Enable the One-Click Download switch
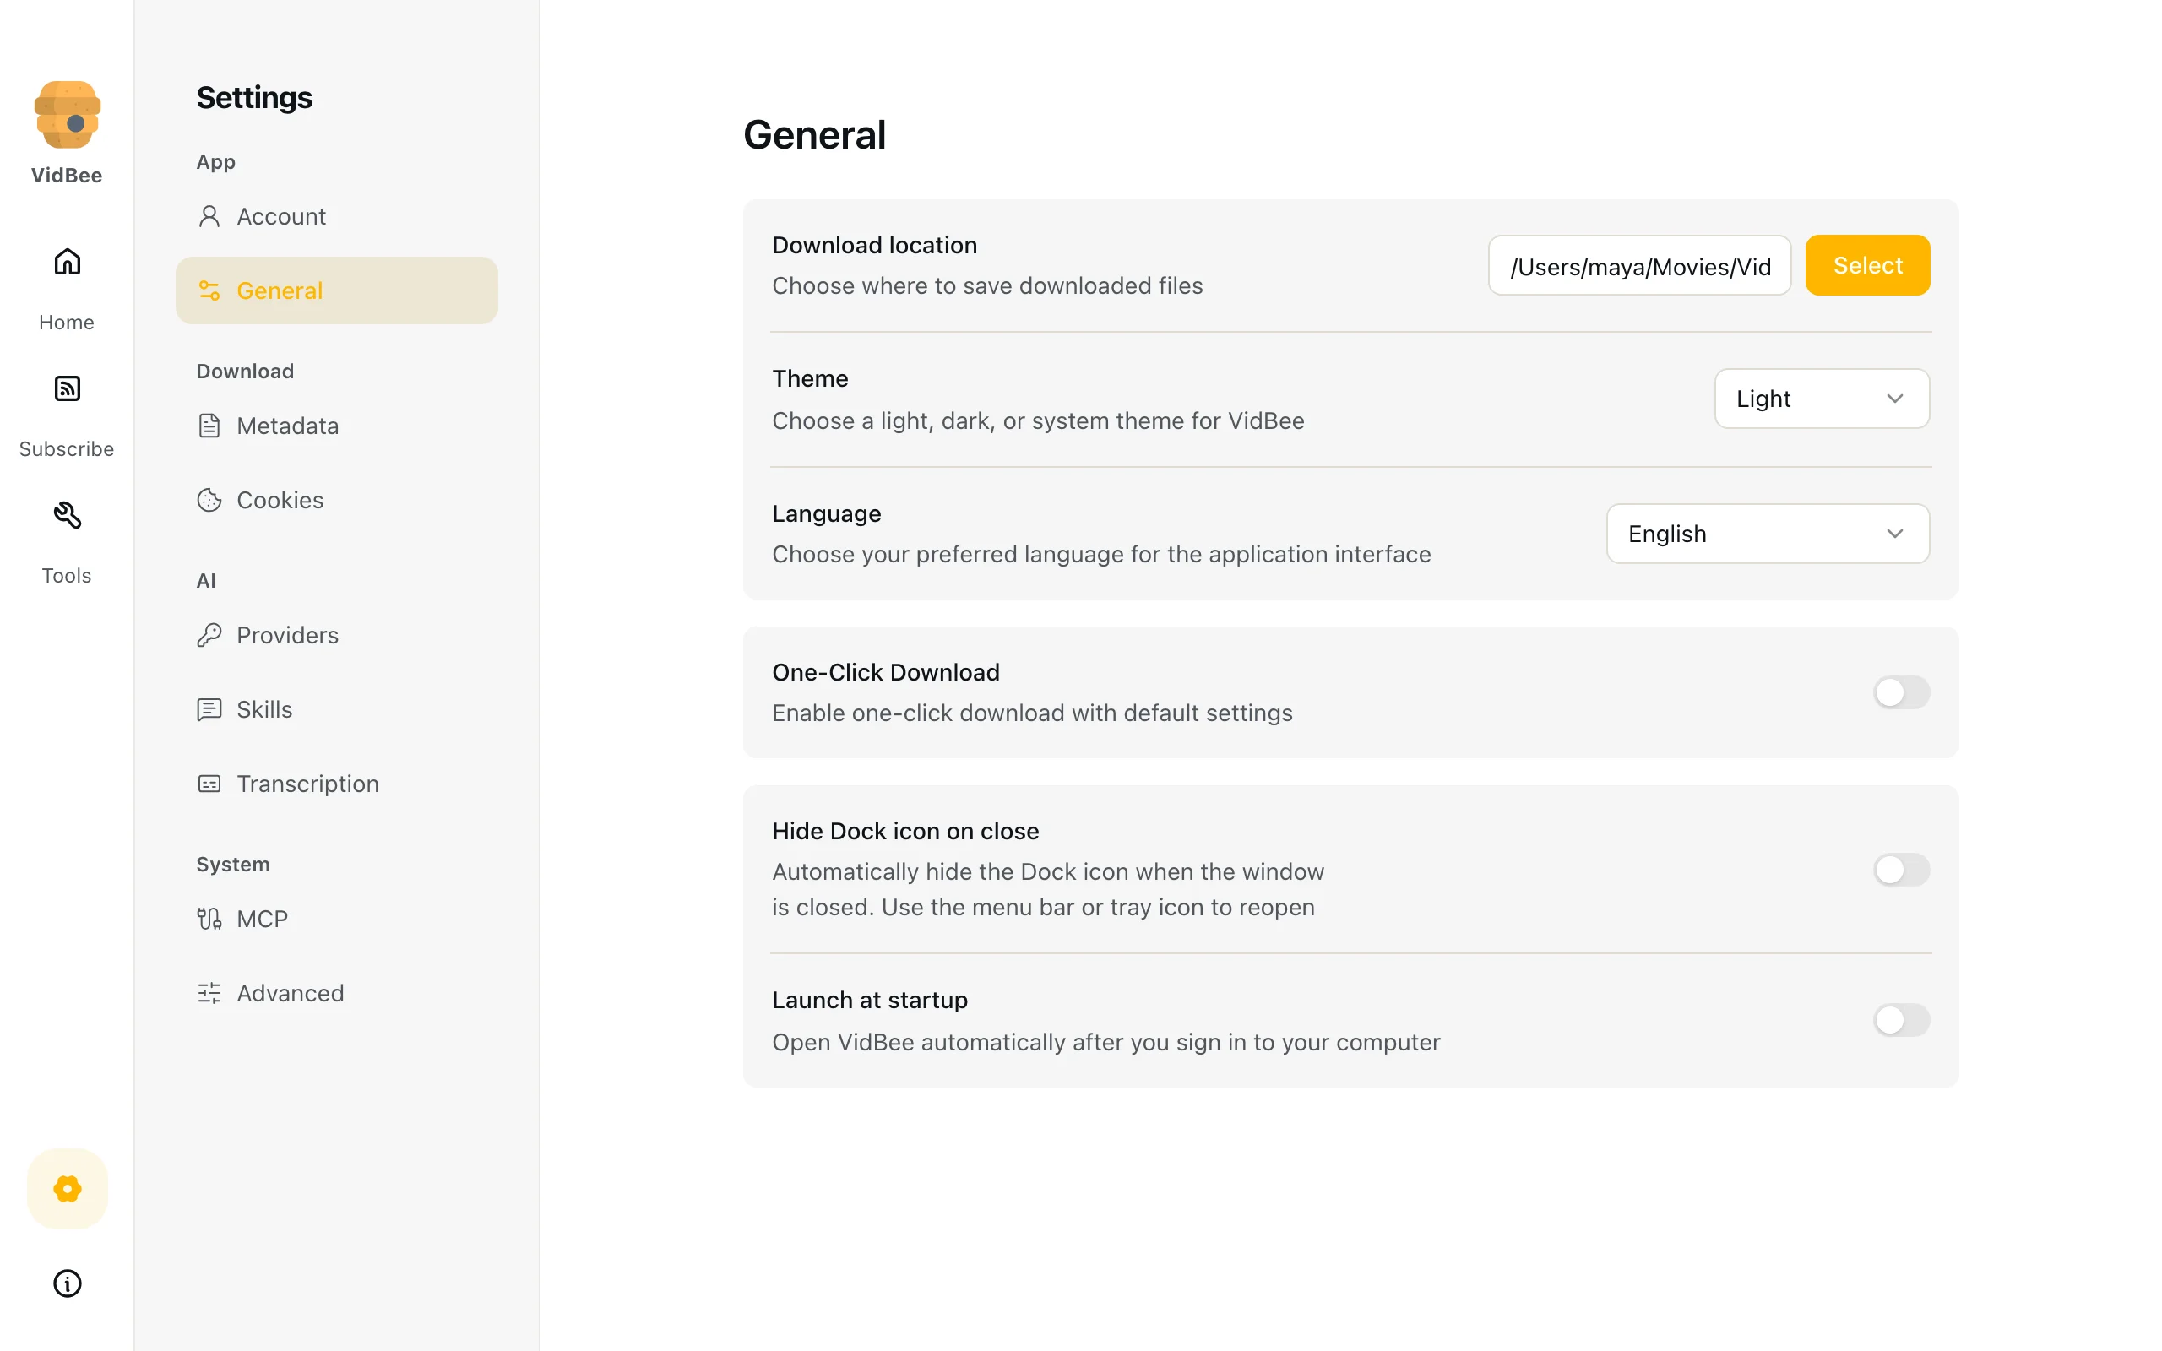The image size is (2162, 1351). [x=1901, y=692]
